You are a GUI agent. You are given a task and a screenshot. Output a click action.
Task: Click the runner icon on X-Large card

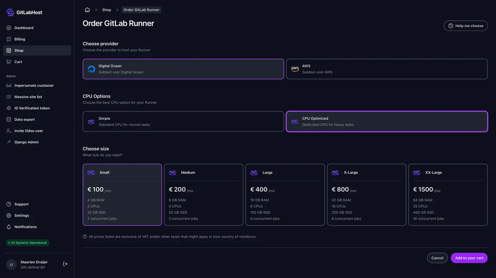pos(335,173)
